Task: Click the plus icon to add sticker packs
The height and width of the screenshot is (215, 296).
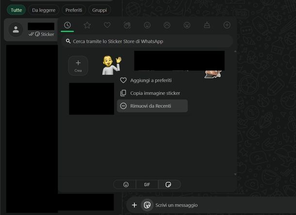Action: pos(227,25)
